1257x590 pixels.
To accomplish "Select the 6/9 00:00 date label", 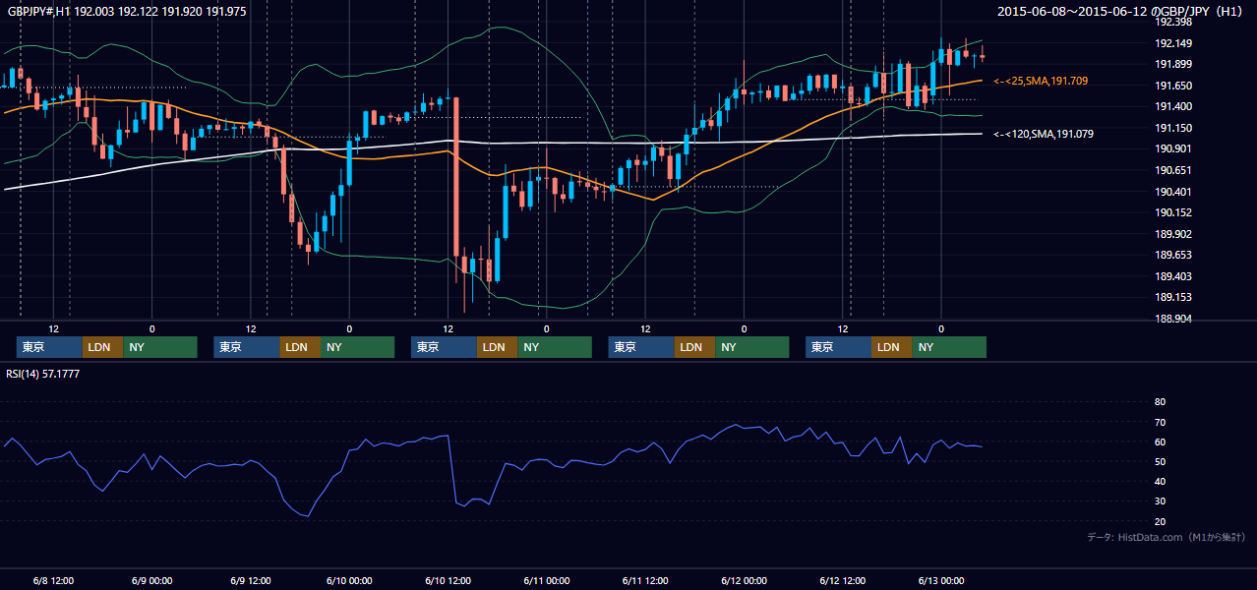I will (x=151, y=581).
